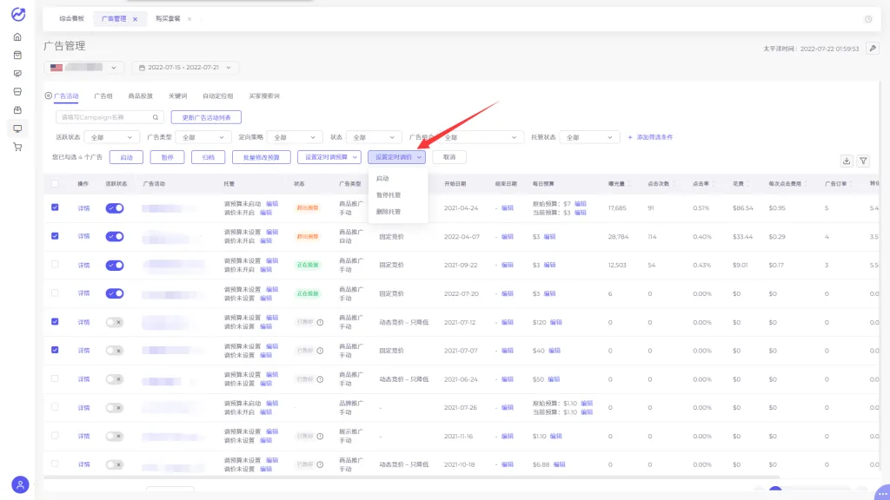Open the 定向策略 filter dropdown
Screen dimensions: 890x500
click(x=294, y=137)
